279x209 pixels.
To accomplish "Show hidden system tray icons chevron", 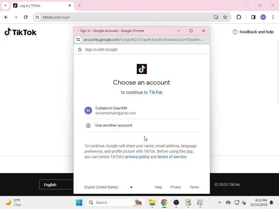I will click(x=220, y=202).
